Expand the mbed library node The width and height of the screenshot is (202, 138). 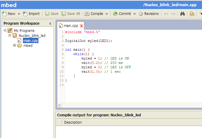pos(14,45)
